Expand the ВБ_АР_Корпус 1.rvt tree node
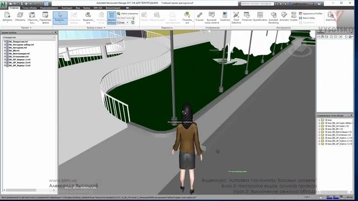The height and width of the screenshot is (201, 358). click(5, 60)
